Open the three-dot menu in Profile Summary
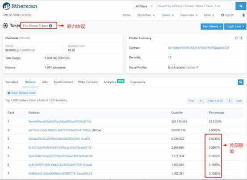Screen dimensions: 247x180 241,38
